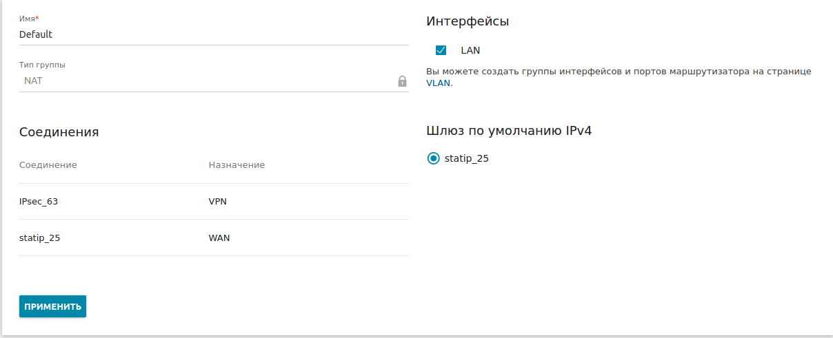This screenshot has width=833, height=338.
Task: Click the Интерфейсы section heading
Action: pos(468,21)
